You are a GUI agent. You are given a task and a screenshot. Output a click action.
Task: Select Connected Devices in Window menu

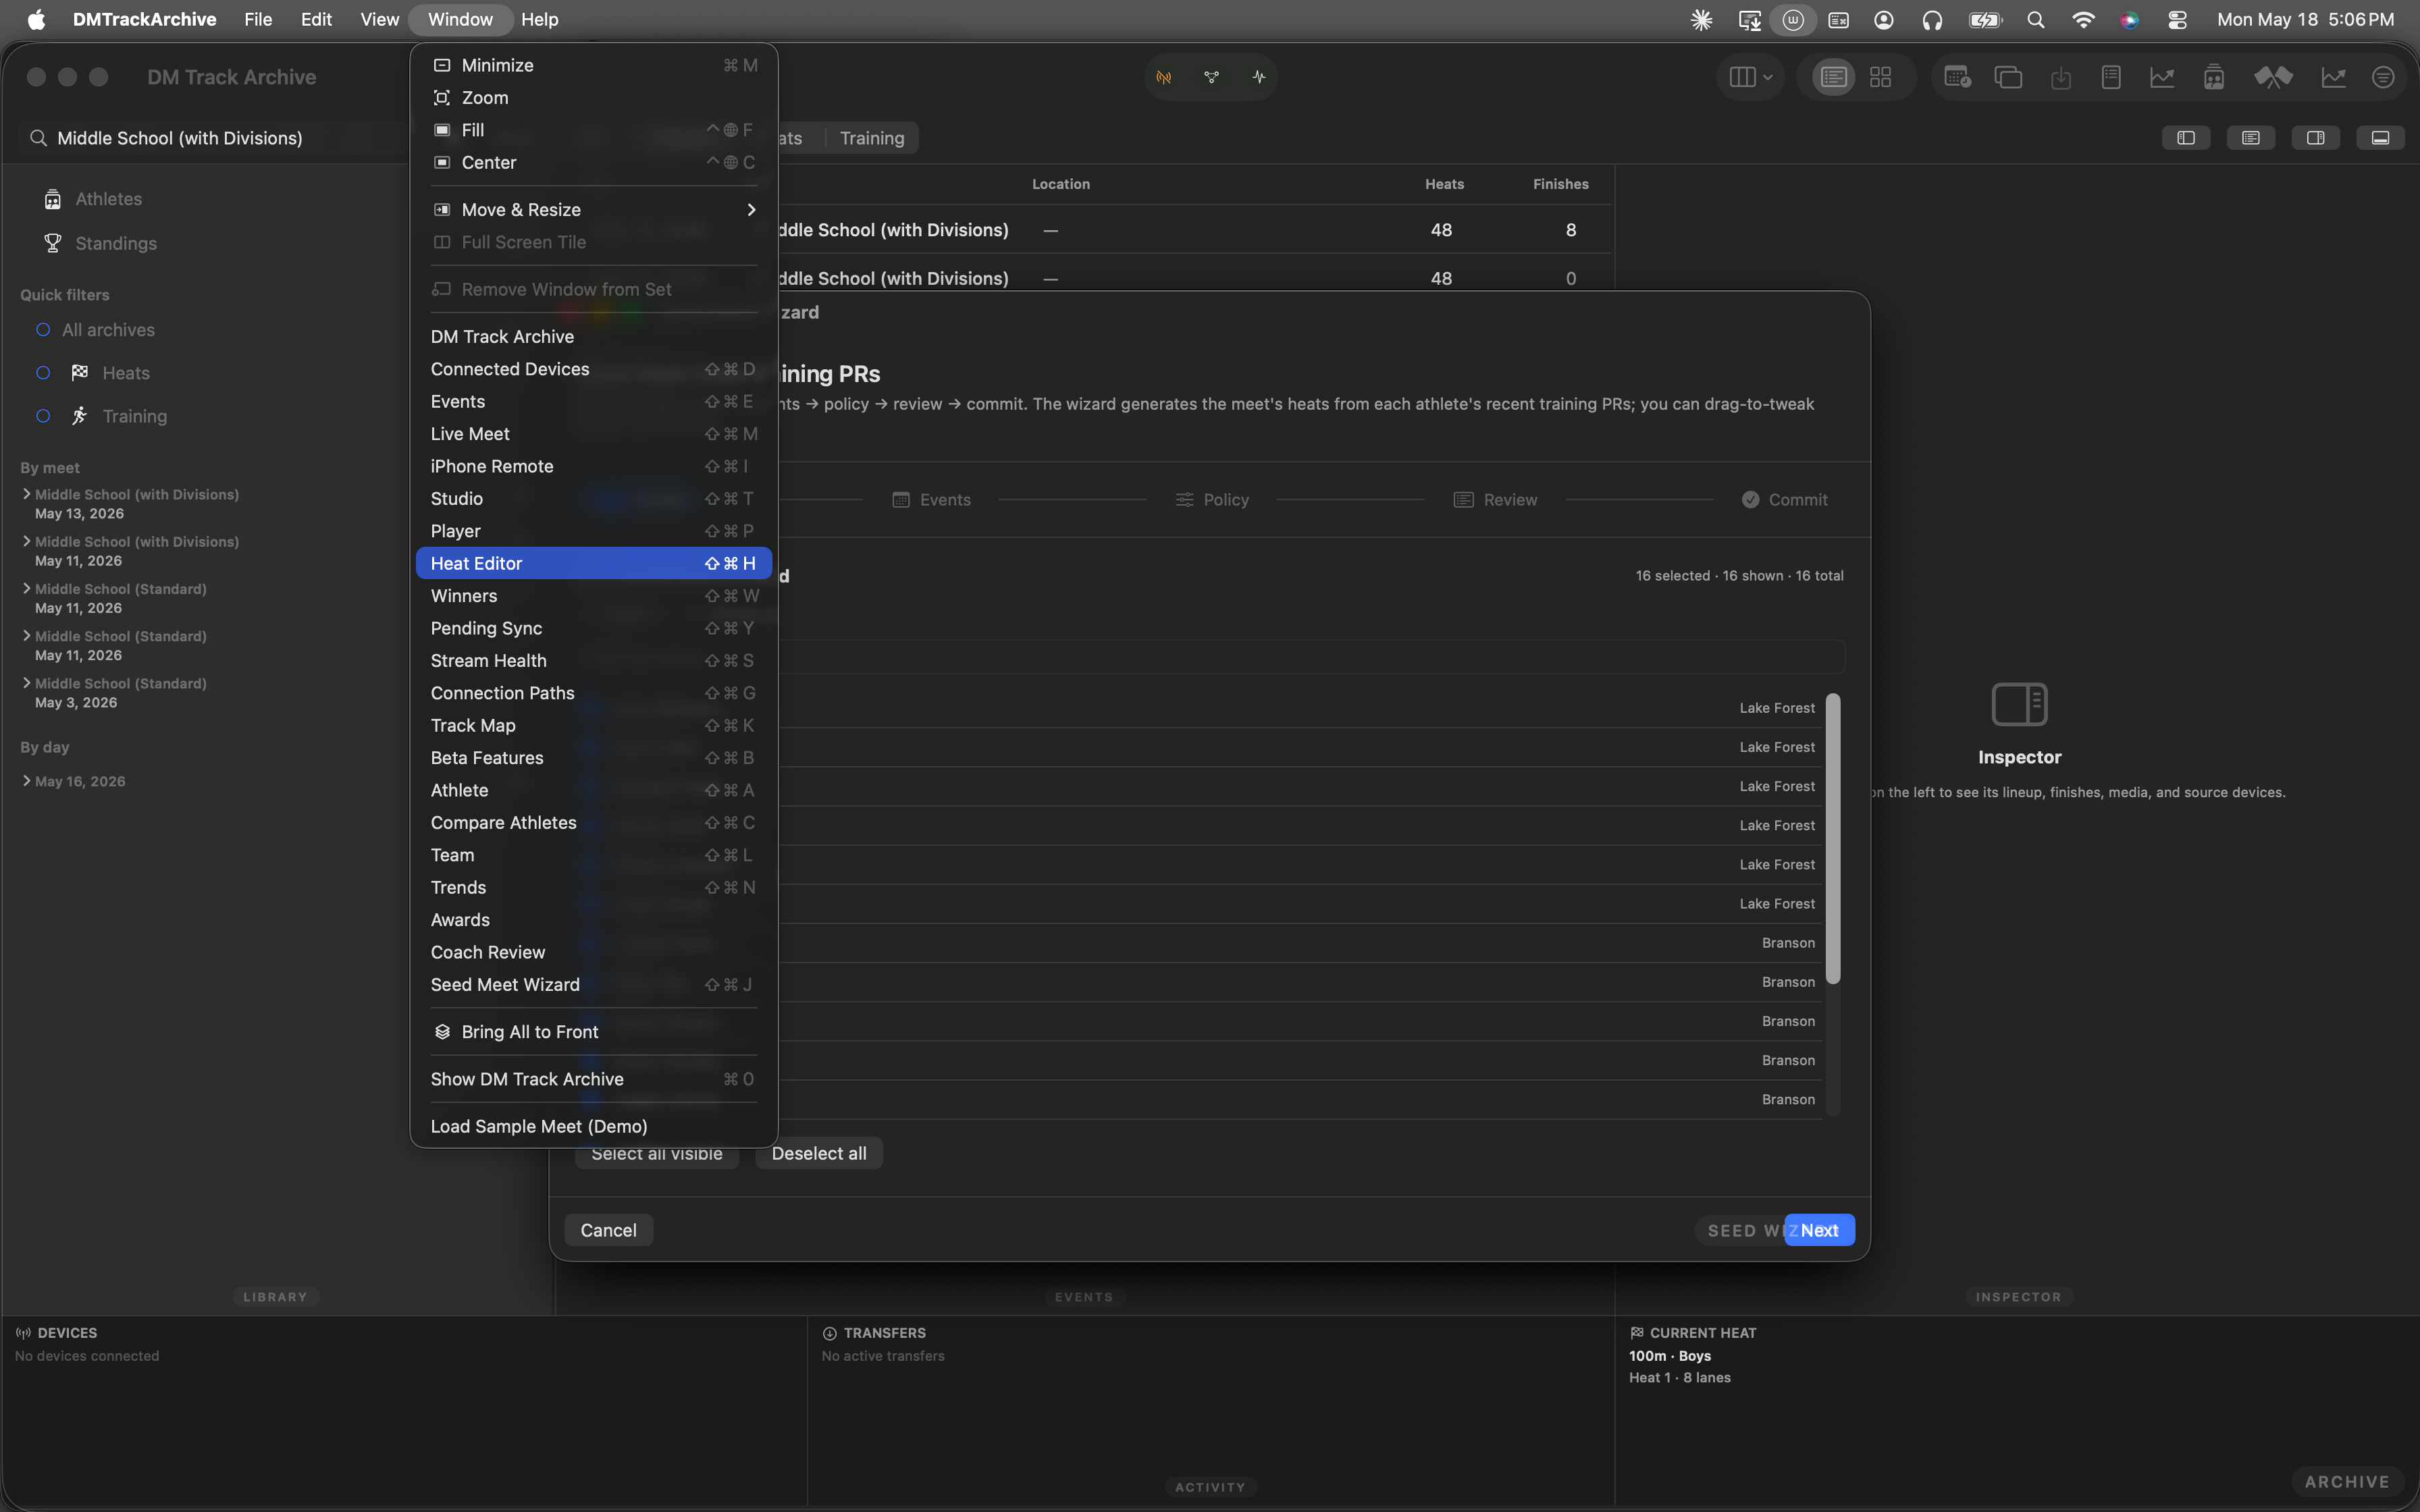click(593, 369)
